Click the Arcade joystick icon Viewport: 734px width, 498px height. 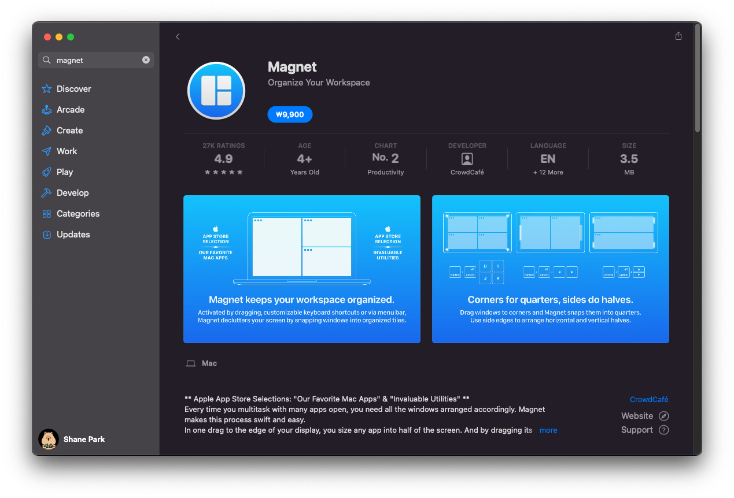click(x=47, y=110)
